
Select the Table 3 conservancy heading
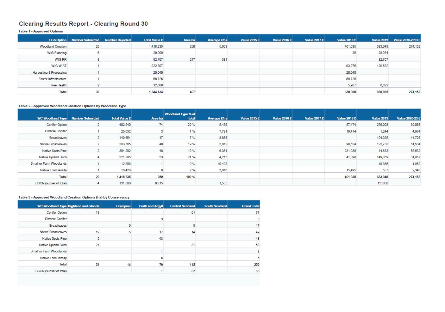(x=74, y=197)
